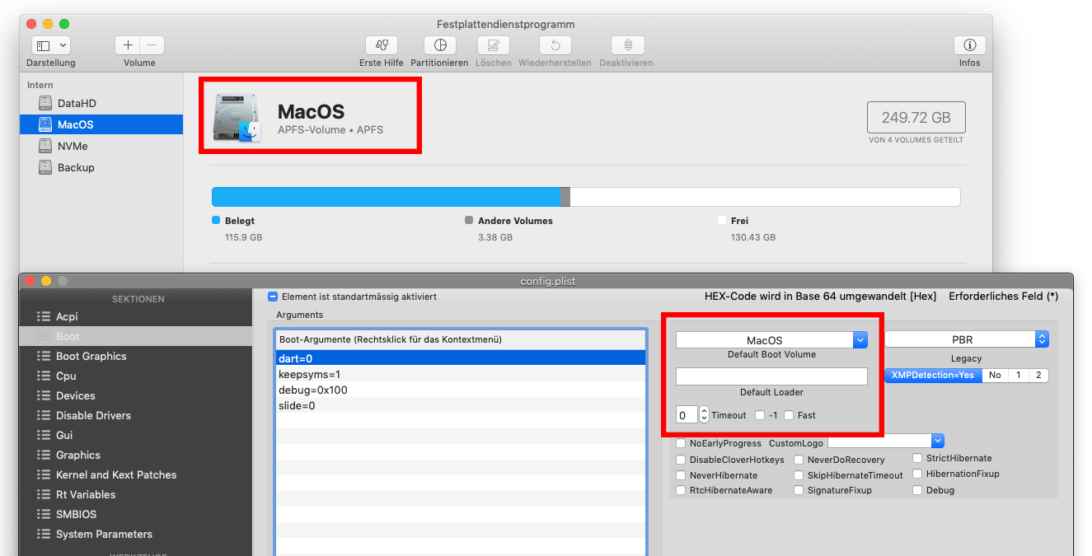This screenshot has width=1092, height=556.
Task: Enable the Debug checkbox
Action: pos(917,490)
